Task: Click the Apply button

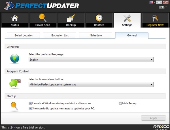Action: [x=153, y=118]
